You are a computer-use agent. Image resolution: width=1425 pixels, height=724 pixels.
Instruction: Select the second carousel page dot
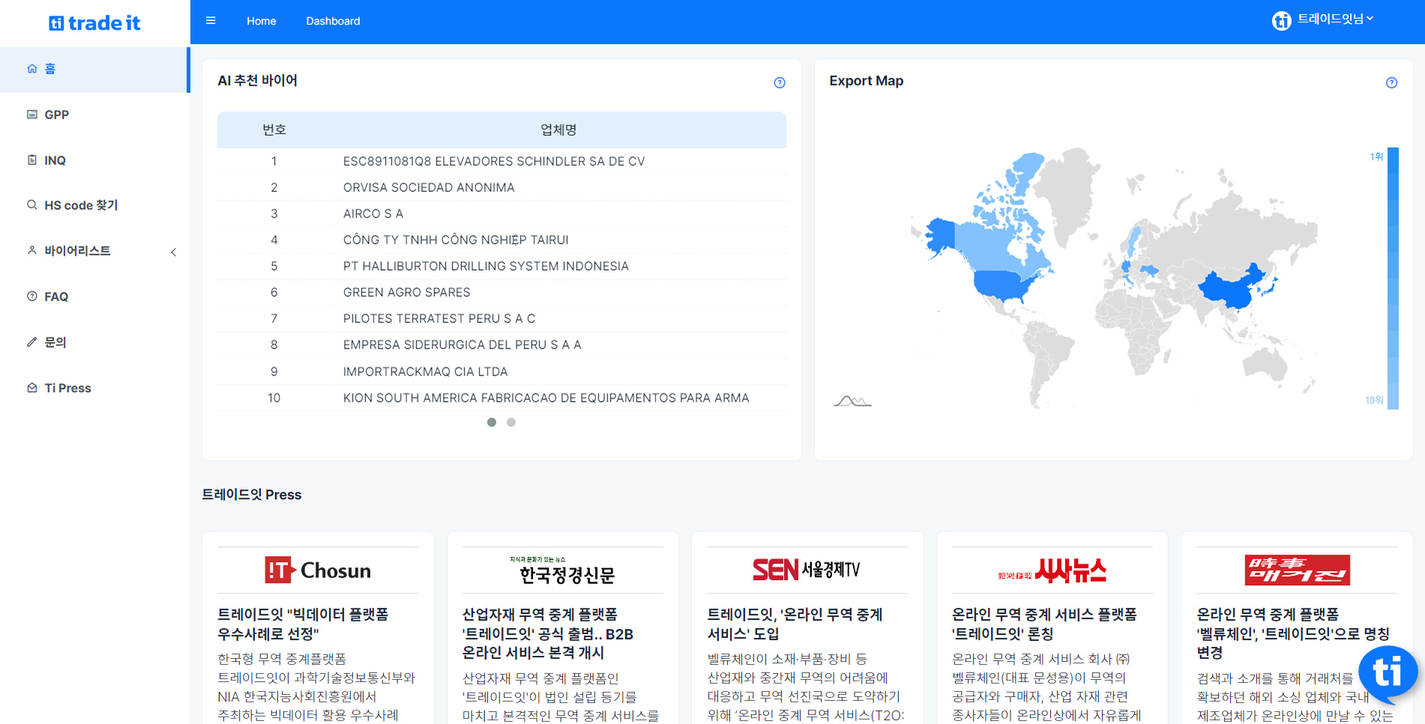[x=511, y=423]
